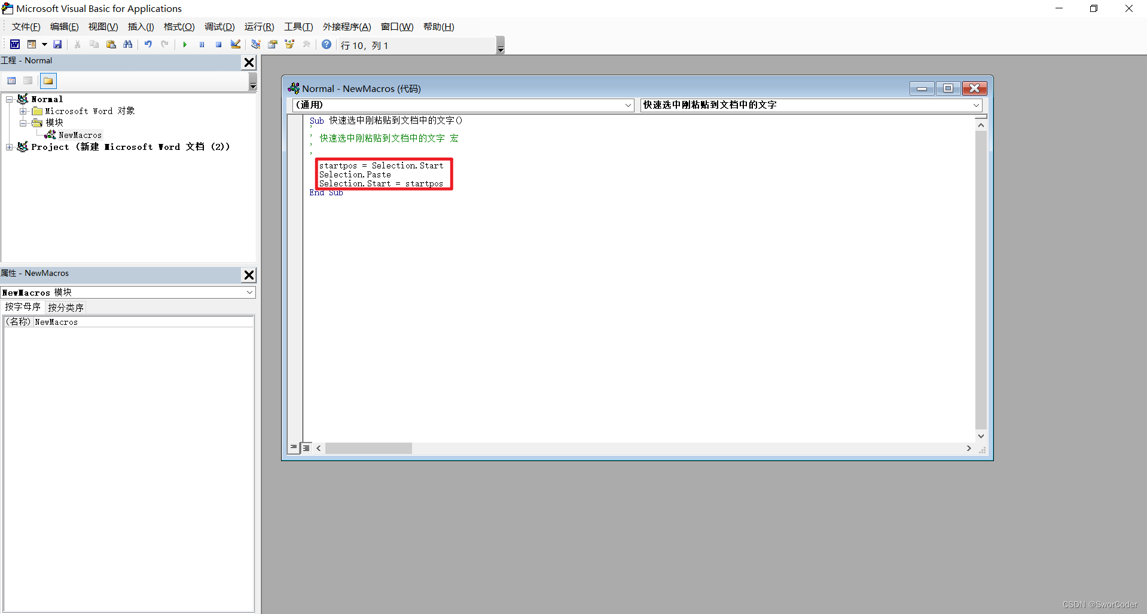Select Microsoft Word 对象 tree item
This screenshot has width=1147, height=614.
coord(90,111)
